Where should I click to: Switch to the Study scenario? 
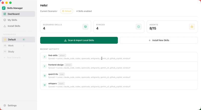pyautogui.click(x=18, y=52)
